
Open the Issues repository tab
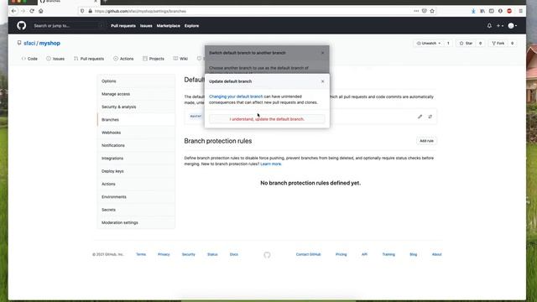pos(55,59)
